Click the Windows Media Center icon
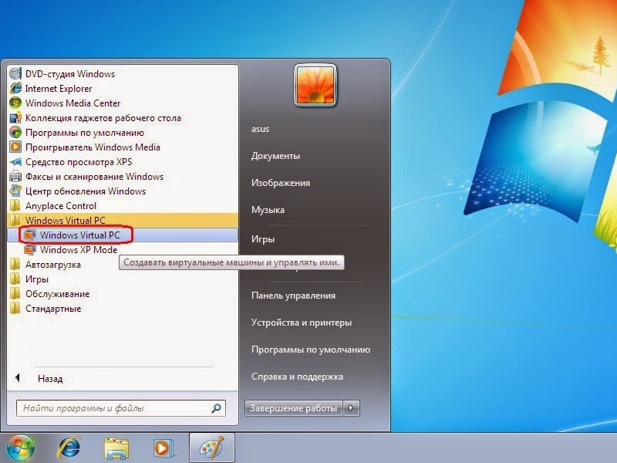Viewport: 617px width, 463px height. tap(15, 103)
